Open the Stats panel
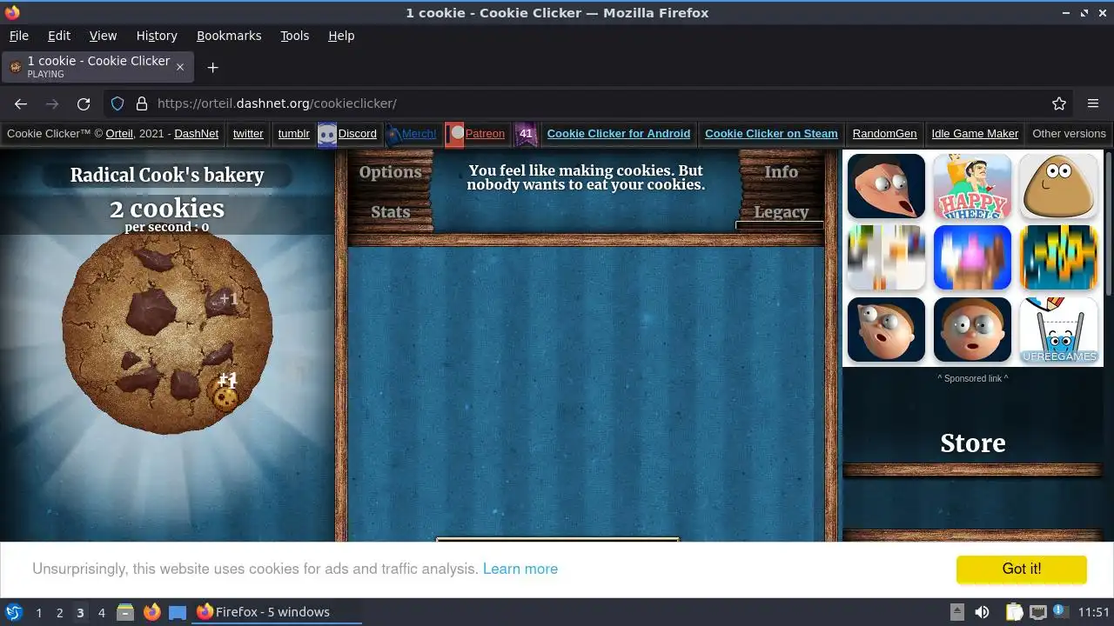 (390, 211)
